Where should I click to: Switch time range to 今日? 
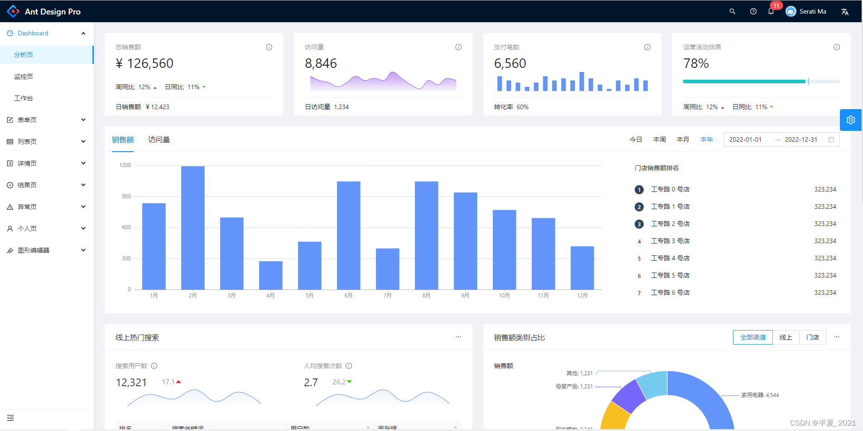636,139
